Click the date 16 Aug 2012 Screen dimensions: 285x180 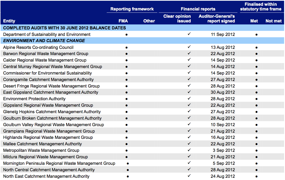point(223,137)
